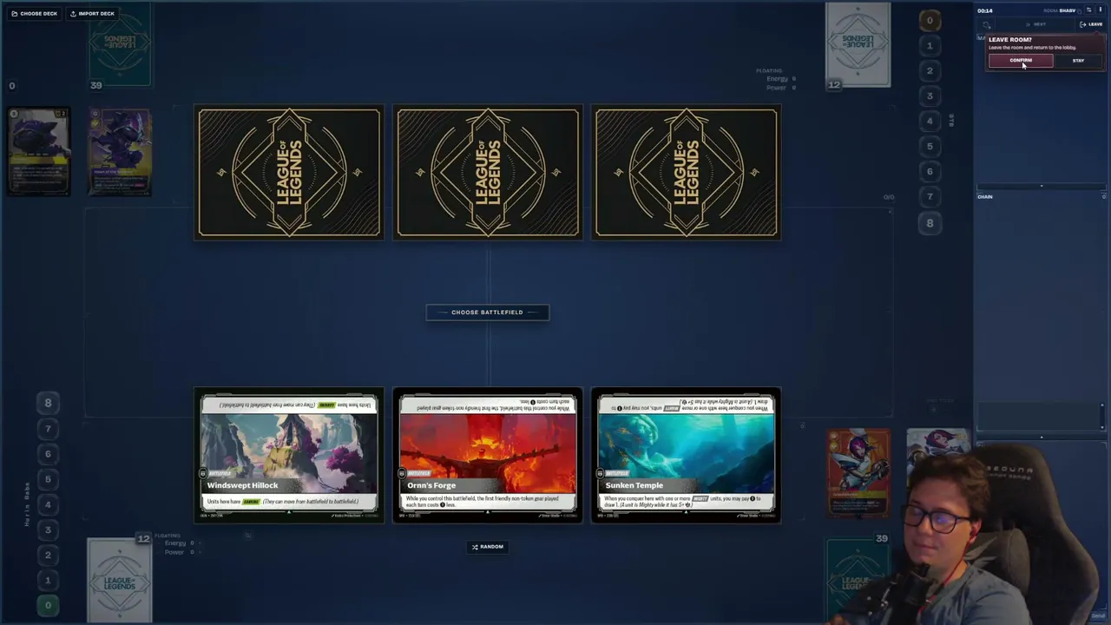Screen dimensions: 1111x625
Task: Click the Leave room button
Action: tap(1091, 24)
